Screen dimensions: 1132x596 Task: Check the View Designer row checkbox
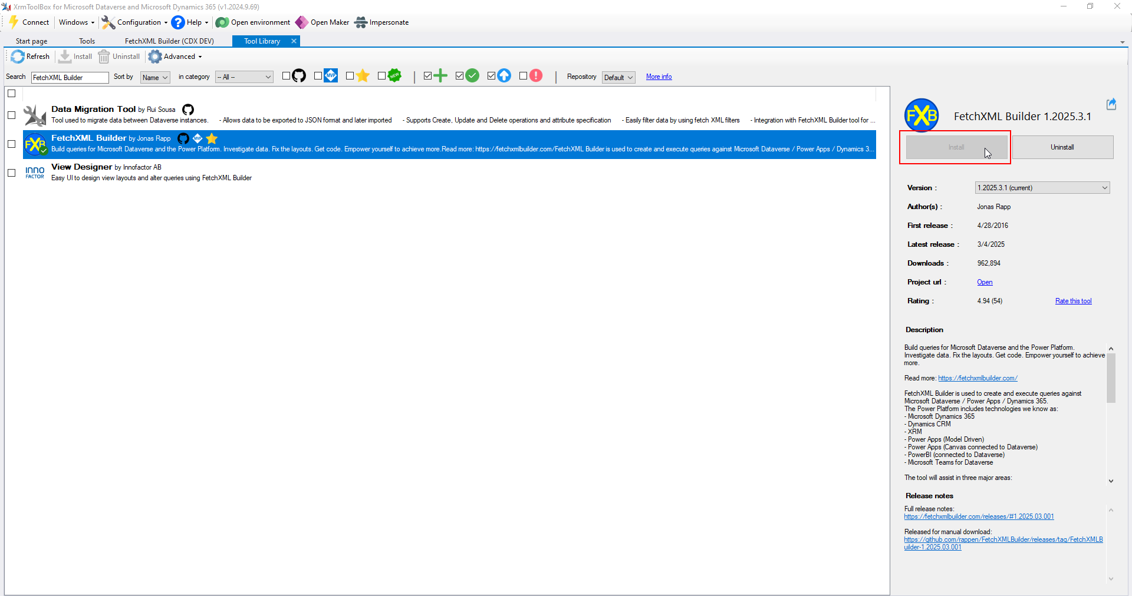[x=11, y=173]
